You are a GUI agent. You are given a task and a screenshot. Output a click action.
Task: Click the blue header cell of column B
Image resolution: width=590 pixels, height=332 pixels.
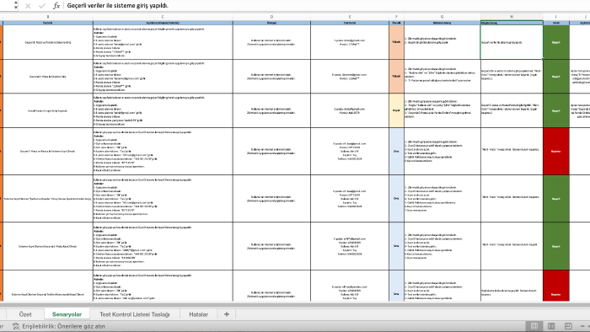48,23
